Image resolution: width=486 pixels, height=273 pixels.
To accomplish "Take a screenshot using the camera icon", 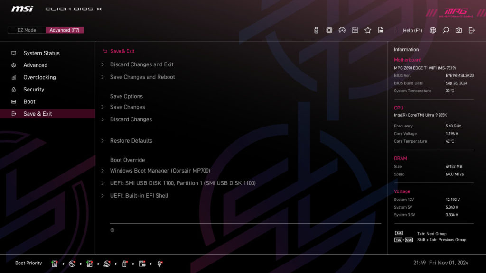I will (458, 30).
